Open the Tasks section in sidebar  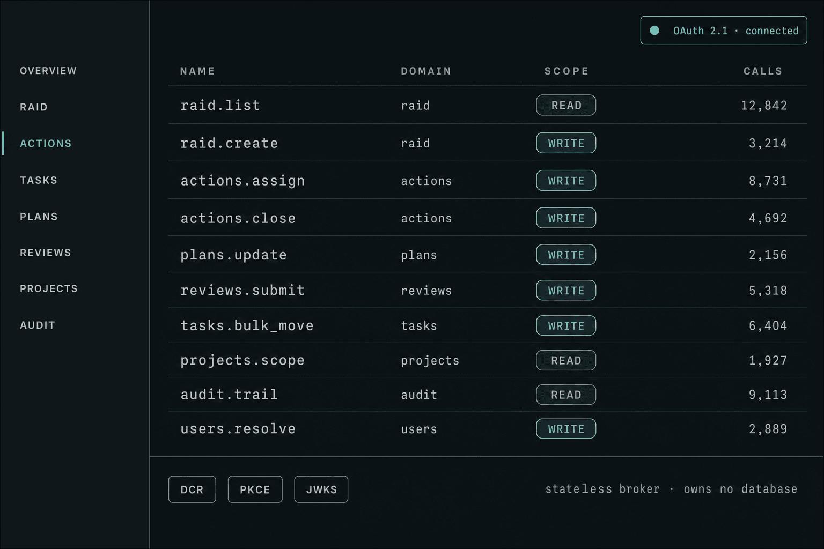pos(39,180)
